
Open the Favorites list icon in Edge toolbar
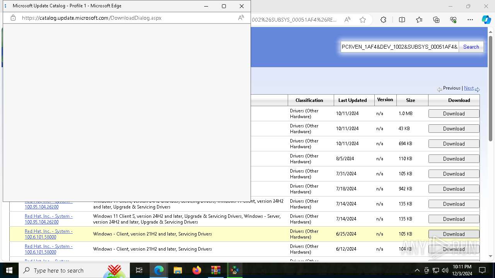[419, 20]
